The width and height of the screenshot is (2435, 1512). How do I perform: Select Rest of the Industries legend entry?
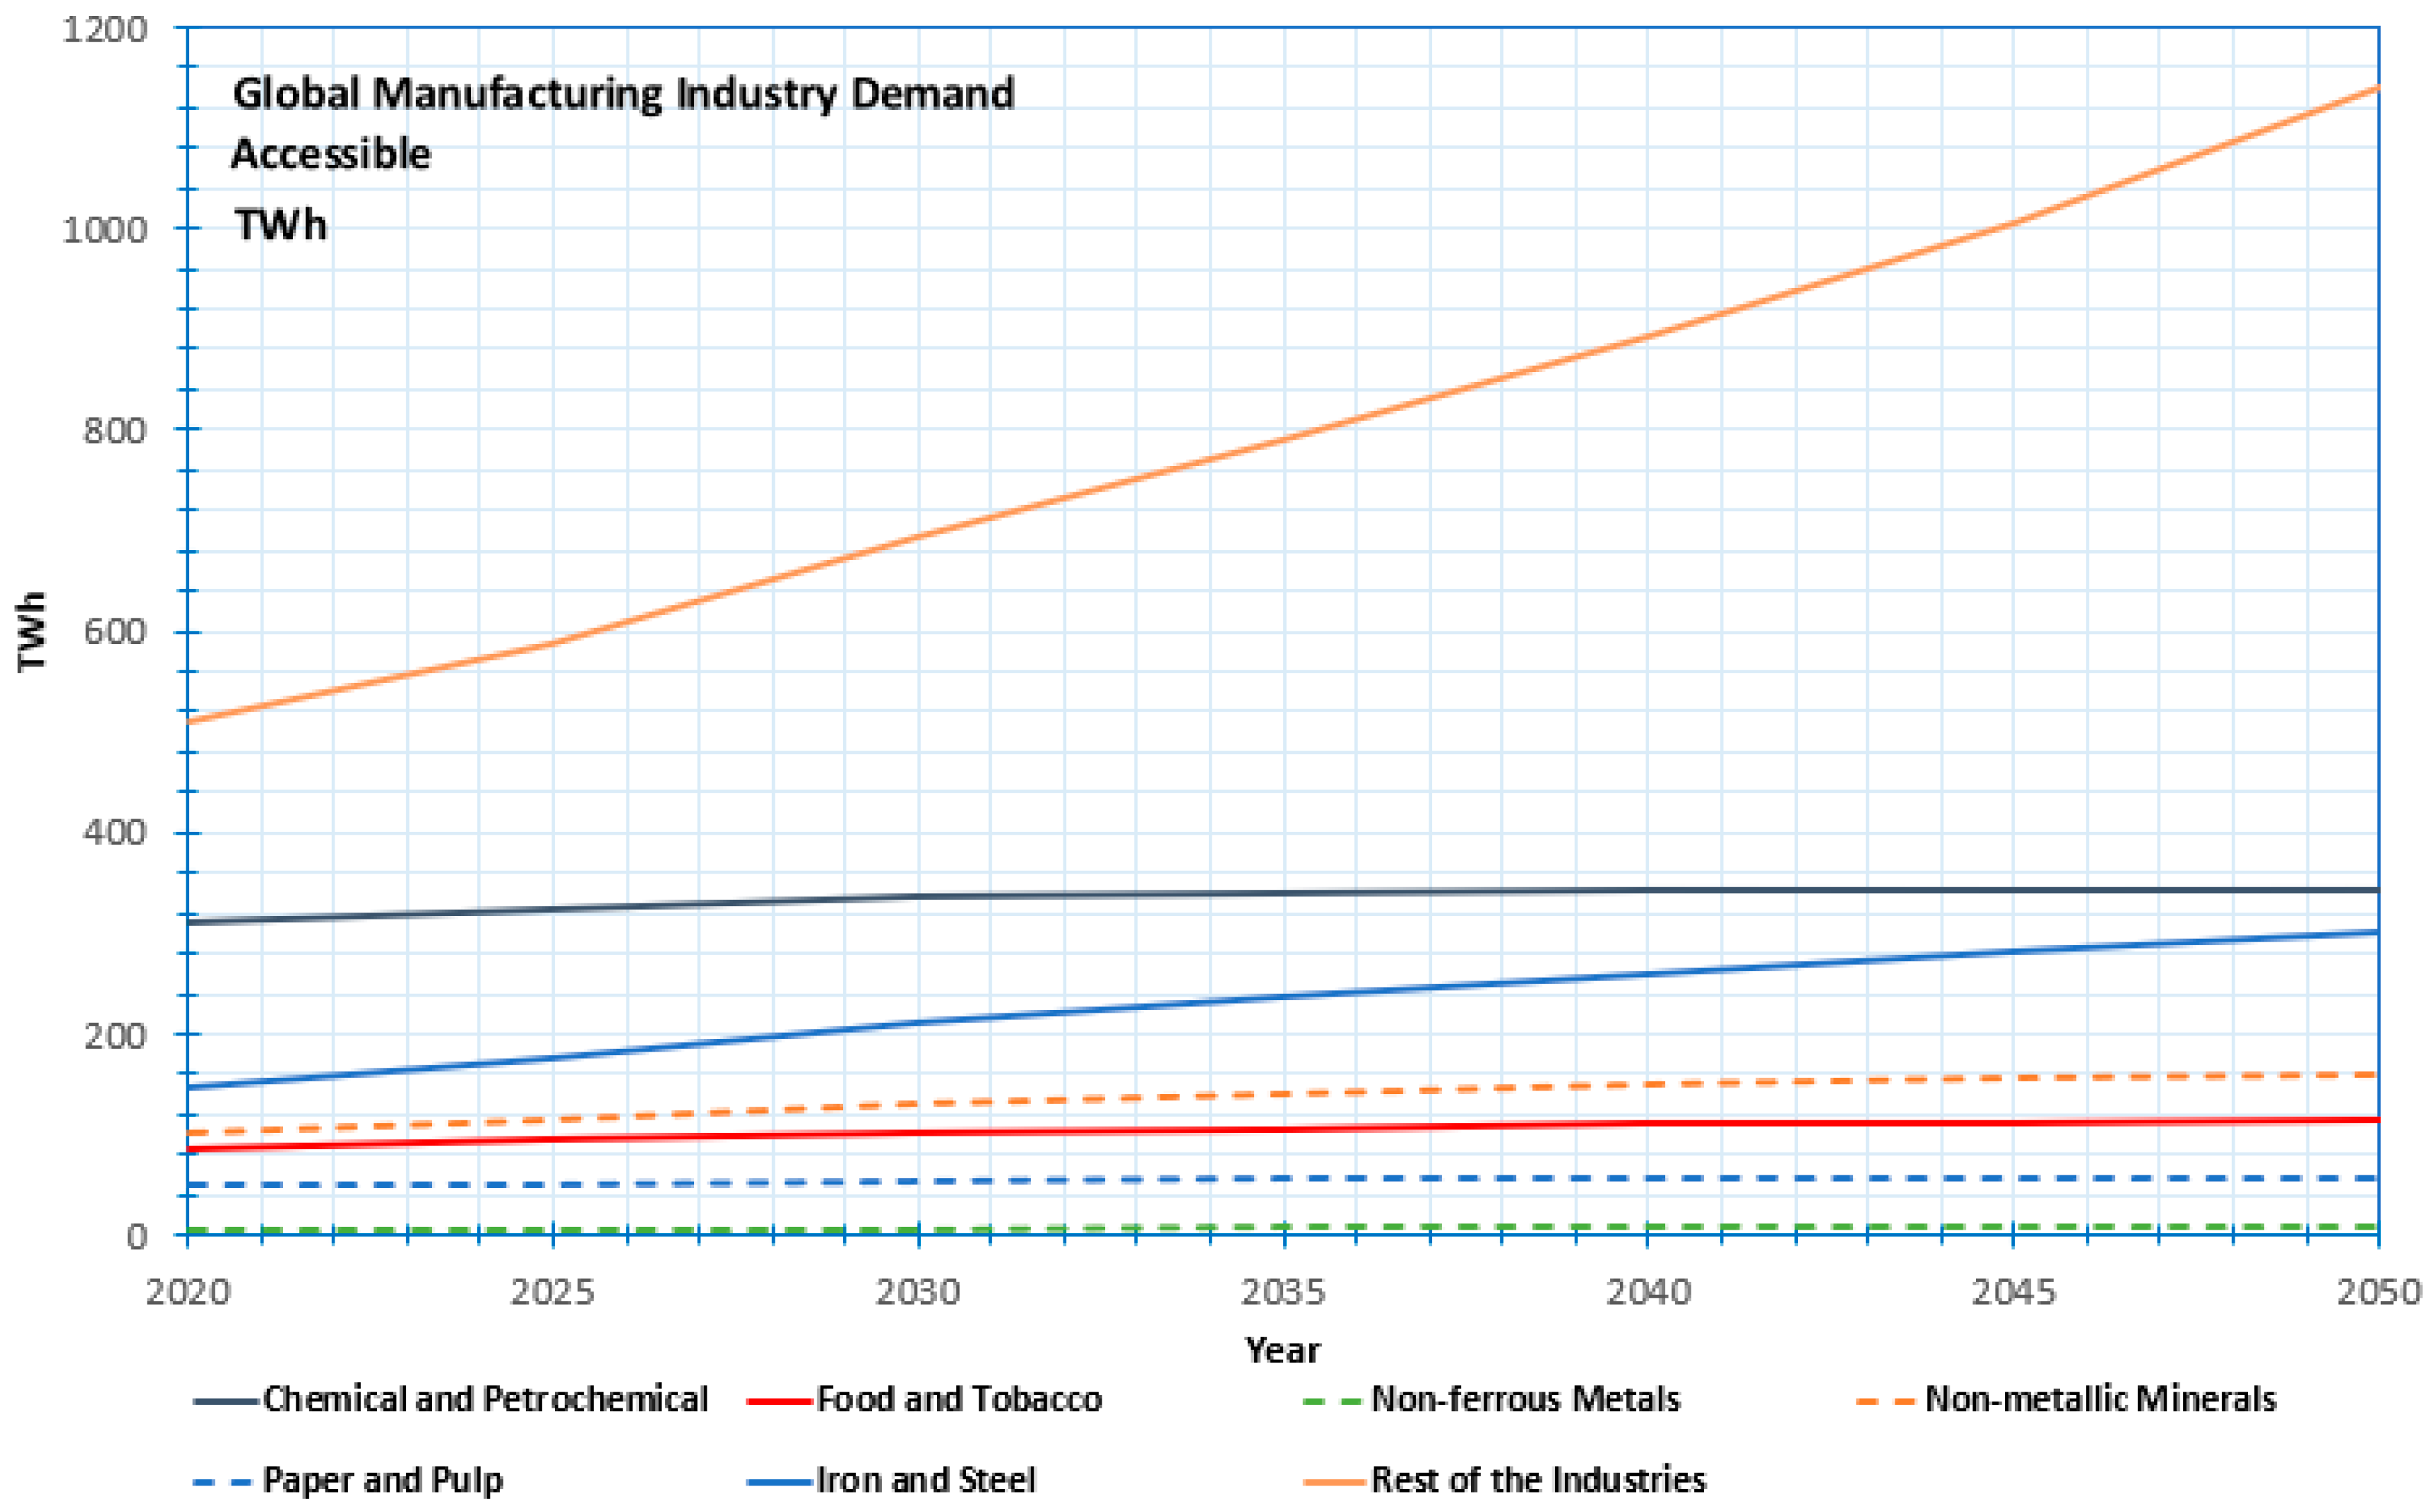1537,1479
